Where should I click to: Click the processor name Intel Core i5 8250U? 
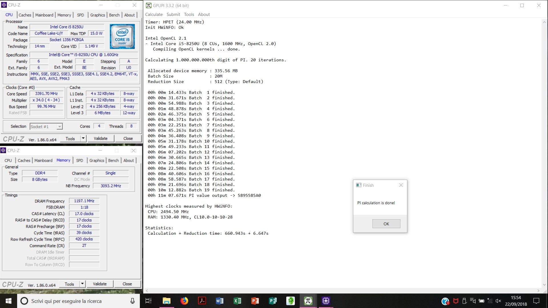(67, 27)
